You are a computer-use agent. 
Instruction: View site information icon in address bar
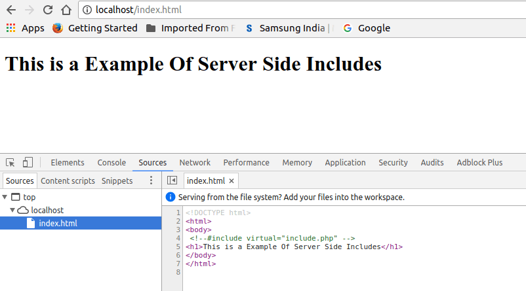pos(87,10)
